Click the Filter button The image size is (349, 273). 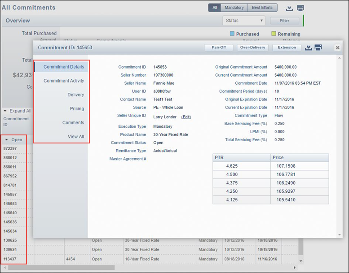(x=284, y=21)
